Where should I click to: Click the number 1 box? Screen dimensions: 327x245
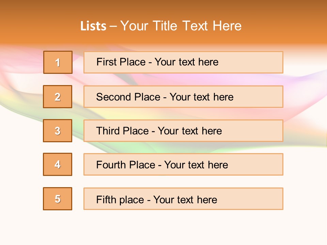(58, 62)
